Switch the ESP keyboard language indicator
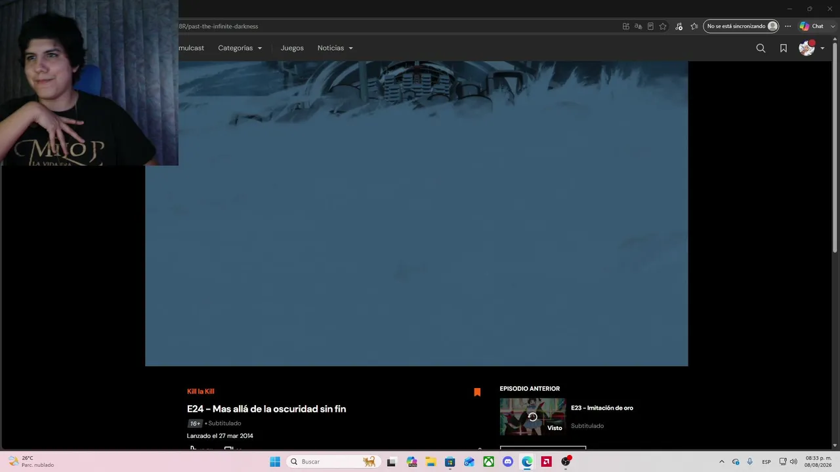 point(766,462)
